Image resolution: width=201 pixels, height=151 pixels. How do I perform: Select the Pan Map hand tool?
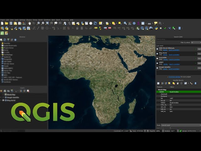click(30, 23)
